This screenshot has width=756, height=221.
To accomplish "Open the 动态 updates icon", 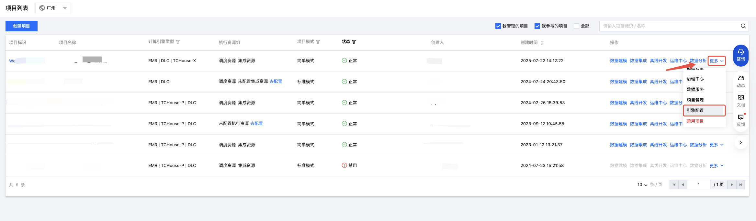I will 741,81.
